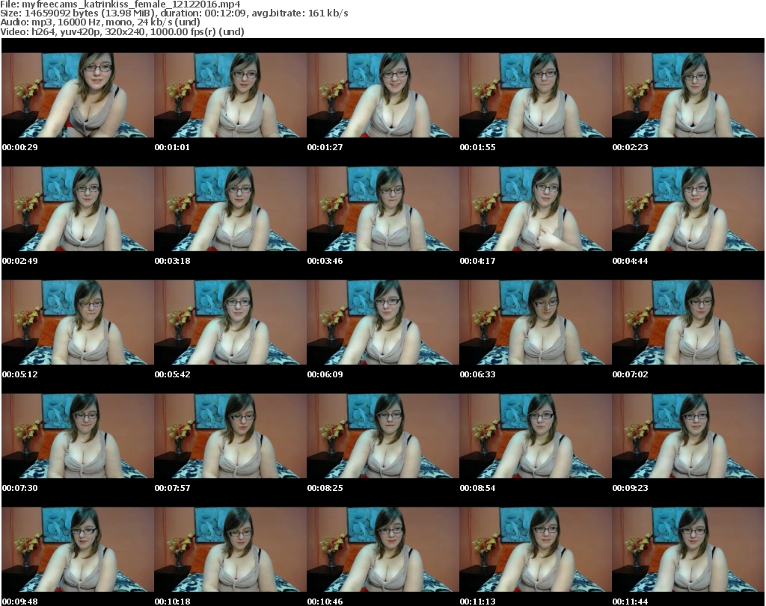Click the timestamp text 00:02:49
766x606 pixels.
(20, 261)
